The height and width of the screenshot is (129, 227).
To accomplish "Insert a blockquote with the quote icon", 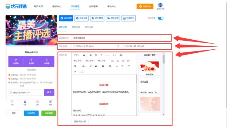I will [84, 55].
